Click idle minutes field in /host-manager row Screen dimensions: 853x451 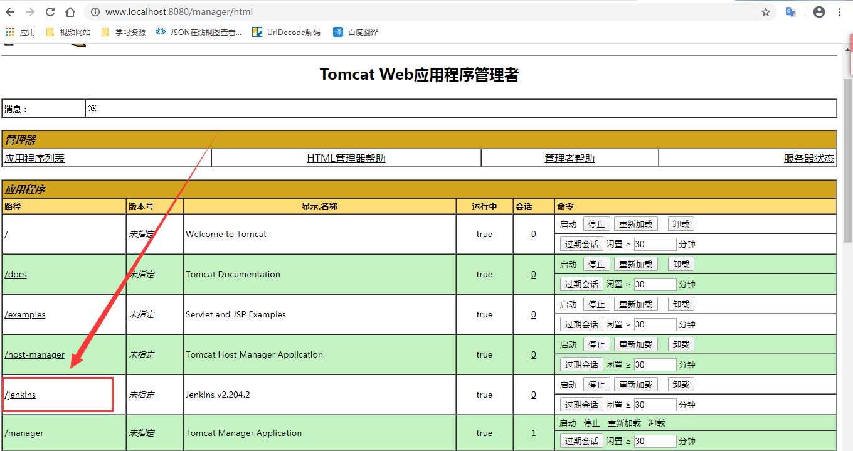tap(655, 364)
